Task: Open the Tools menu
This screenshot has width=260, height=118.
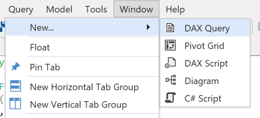Action: pos(96,9)
